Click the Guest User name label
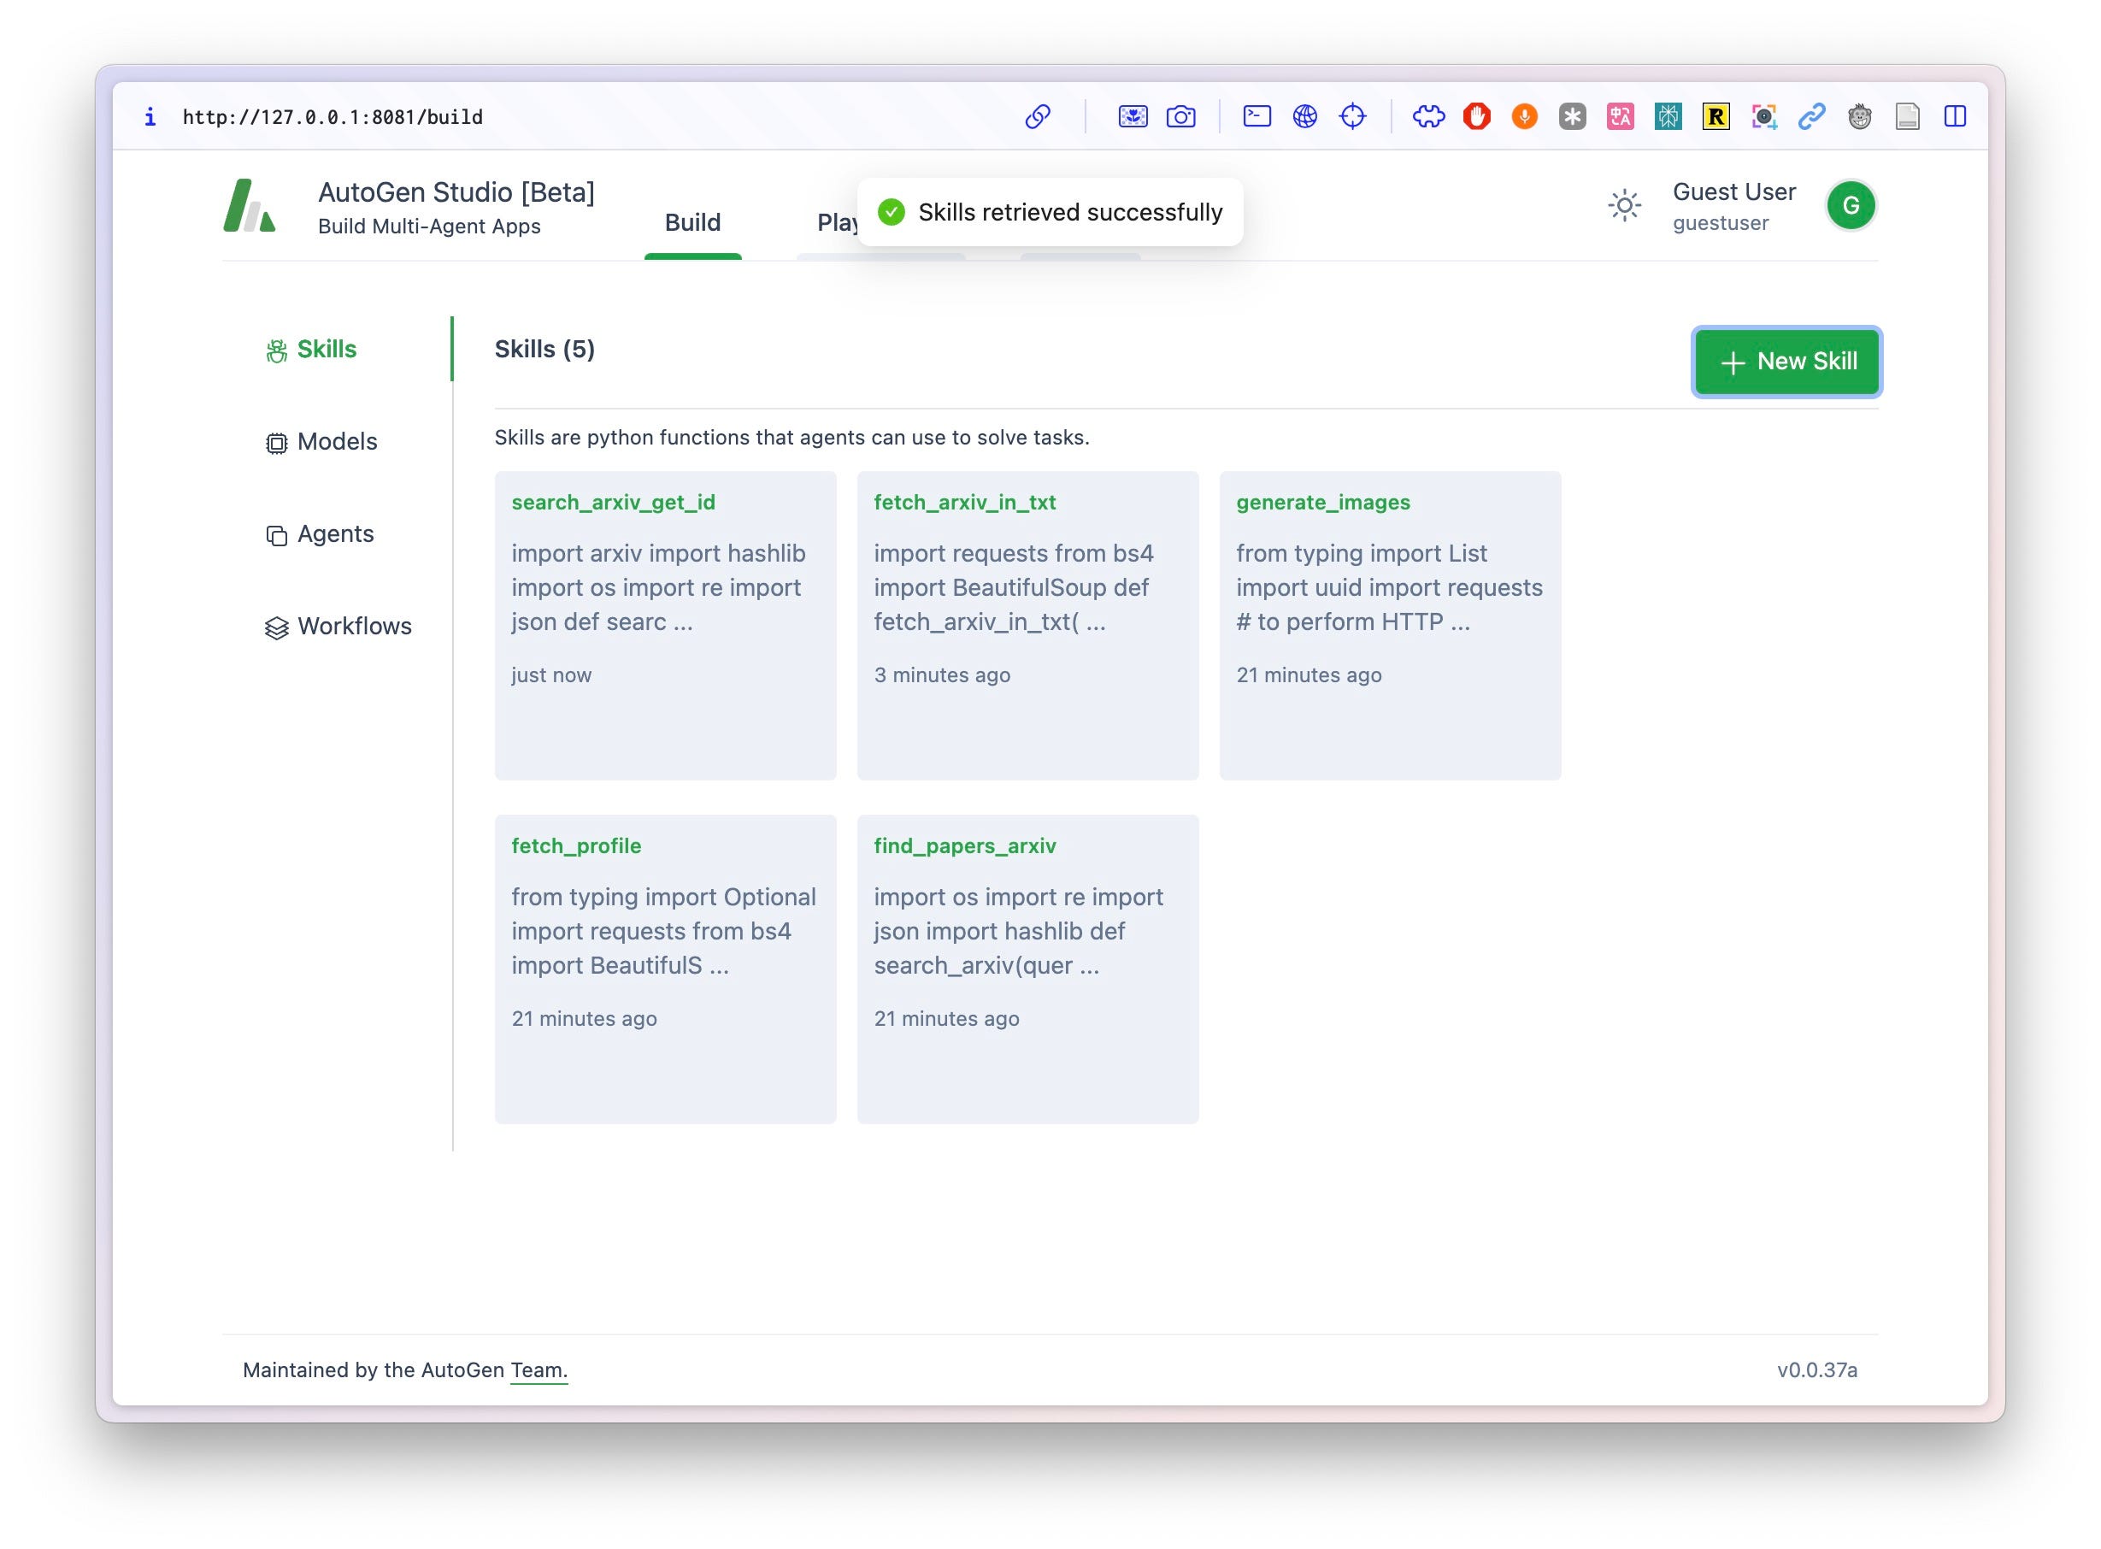 1734,192
